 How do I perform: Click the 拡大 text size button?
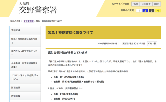click(x=136, y=4)
